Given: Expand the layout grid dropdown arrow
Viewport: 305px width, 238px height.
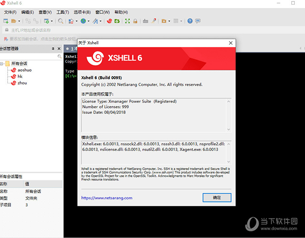Looking at the screenshot, I should 181,21.
